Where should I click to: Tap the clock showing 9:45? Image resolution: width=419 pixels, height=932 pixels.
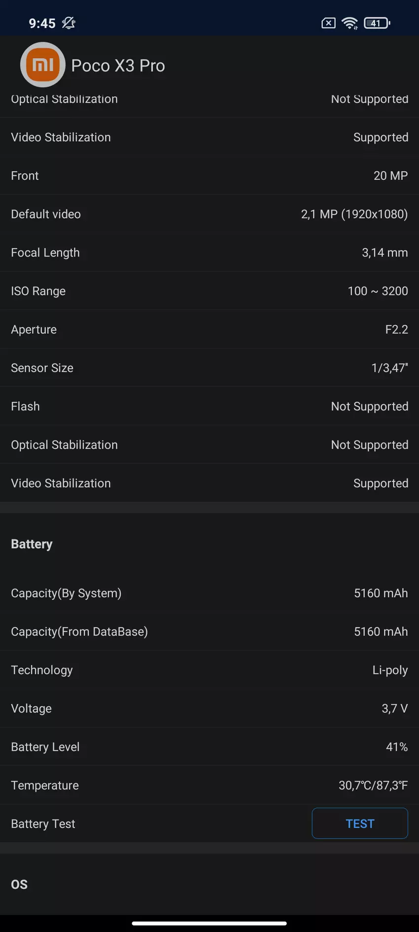(x=42, y=23)
